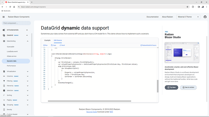Screen dimensions: 209x117
Task: Select the Dynamic data item
Action: pyautogui.click(x=16, y=61)
